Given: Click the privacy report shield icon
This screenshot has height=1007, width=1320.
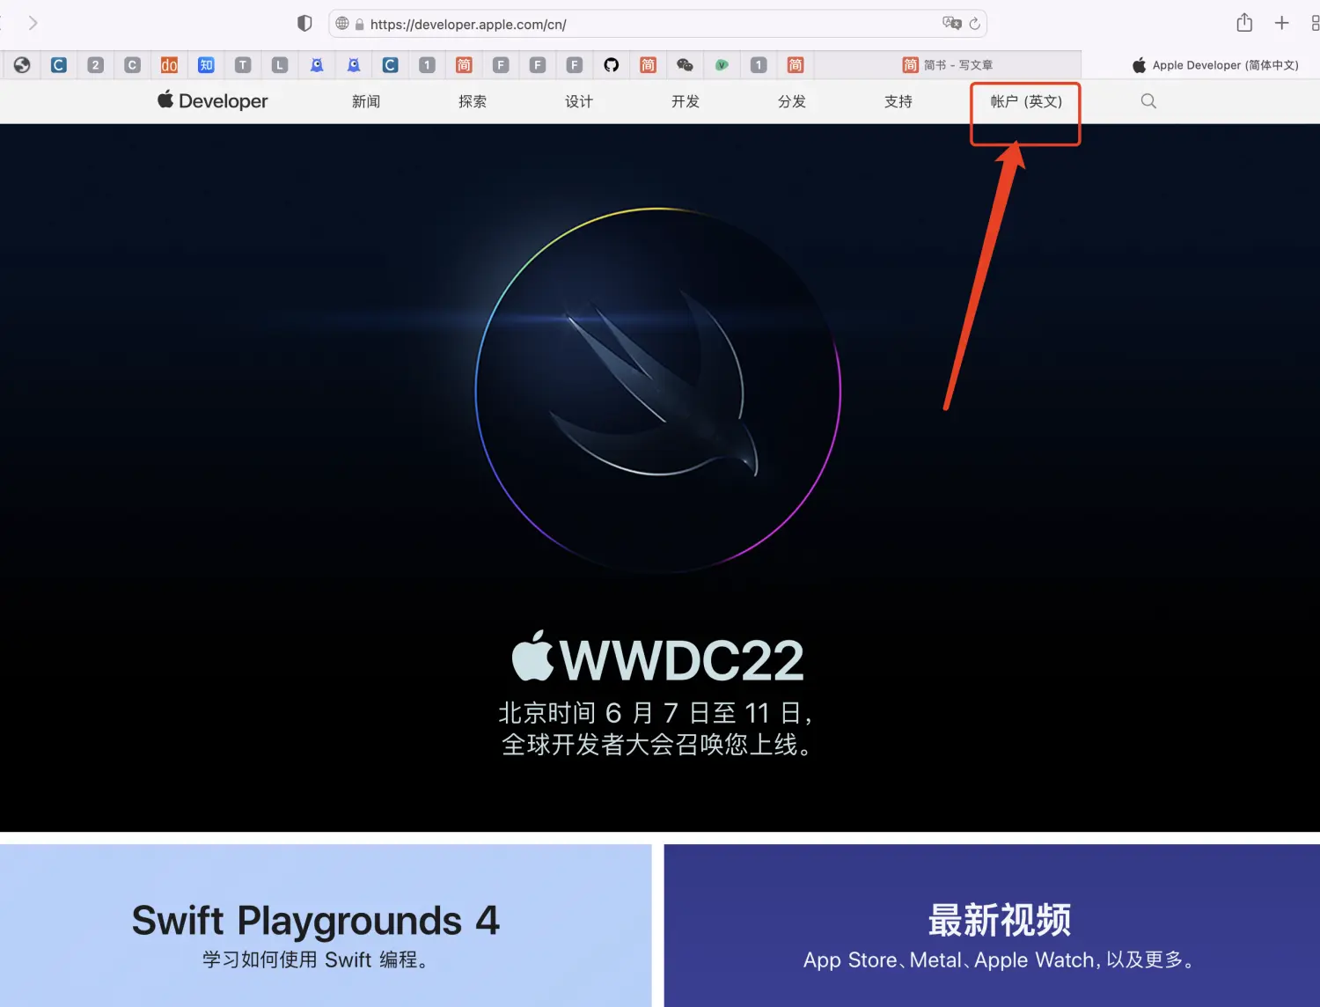Looking at the screenshot, I should 304,24.
